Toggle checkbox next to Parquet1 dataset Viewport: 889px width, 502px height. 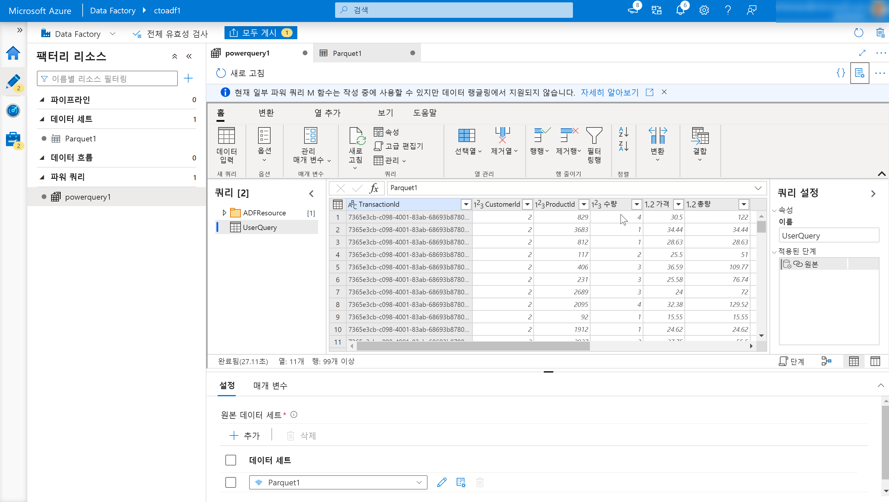click(x=231, y=482)
